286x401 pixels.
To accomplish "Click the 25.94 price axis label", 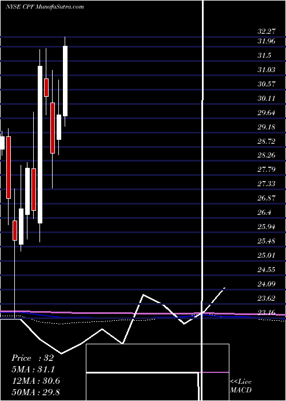I will [x=267, y=227].
